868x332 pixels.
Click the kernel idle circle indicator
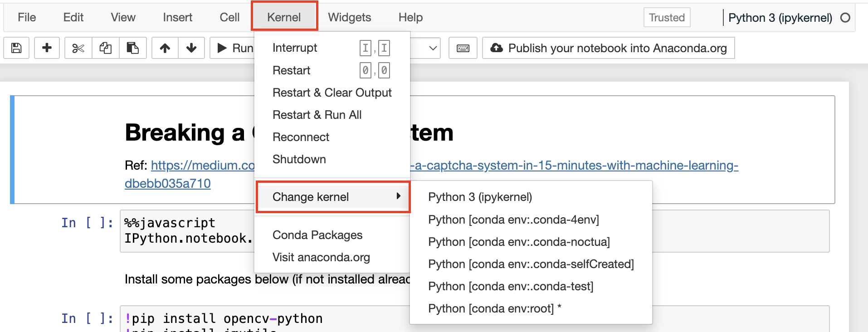[x=845, y=18]
